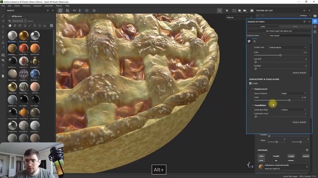Viewport: 318px width, 178px height.
Task: Select the gold metallic material thumbnail
Action: click(23, 36)
